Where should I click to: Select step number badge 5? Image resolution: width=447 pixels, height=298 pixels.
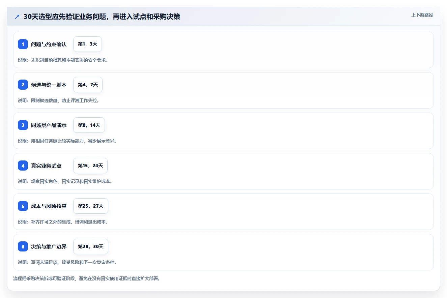[x=23, y=206]
